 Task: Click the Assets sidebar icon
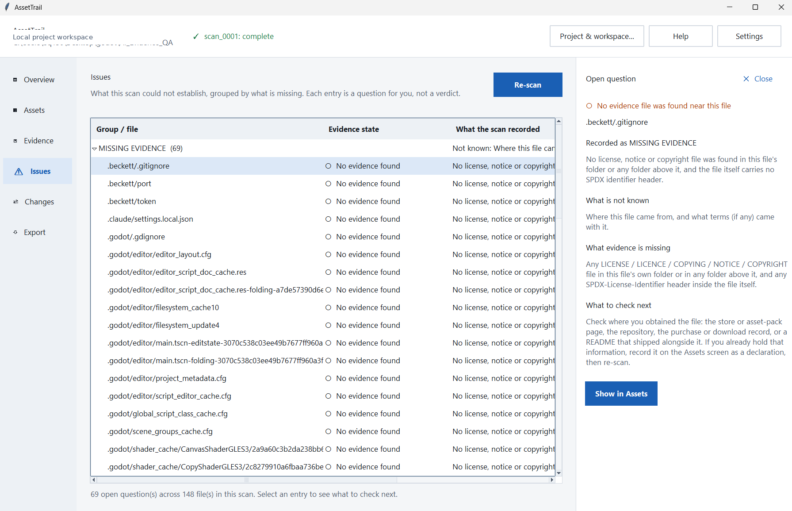click(x=15, y=110)
